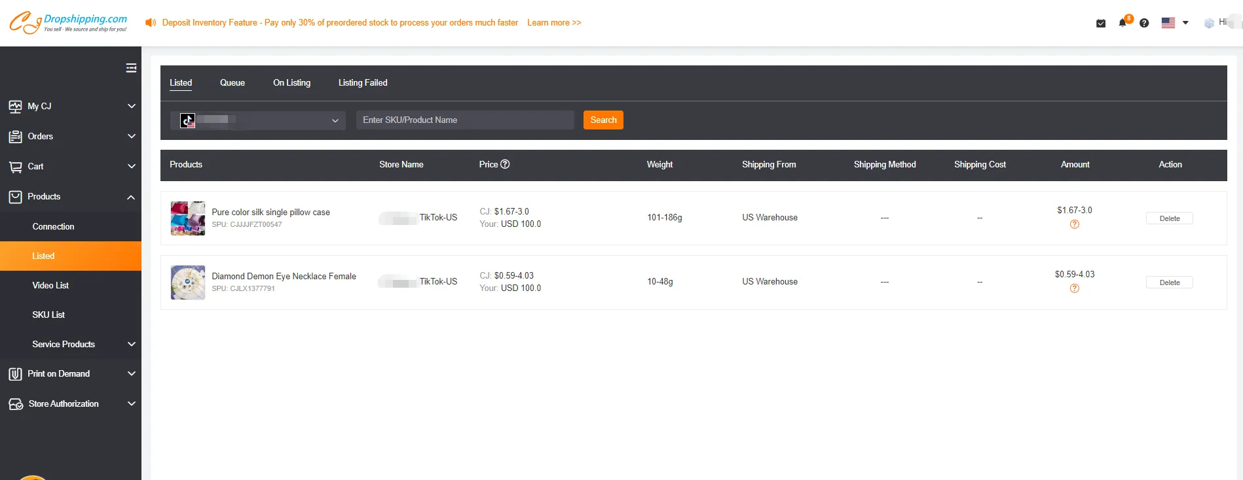Expand the Orders sidebar section
The width and height of the screenshot is (1243, 480).
(71, 136)
